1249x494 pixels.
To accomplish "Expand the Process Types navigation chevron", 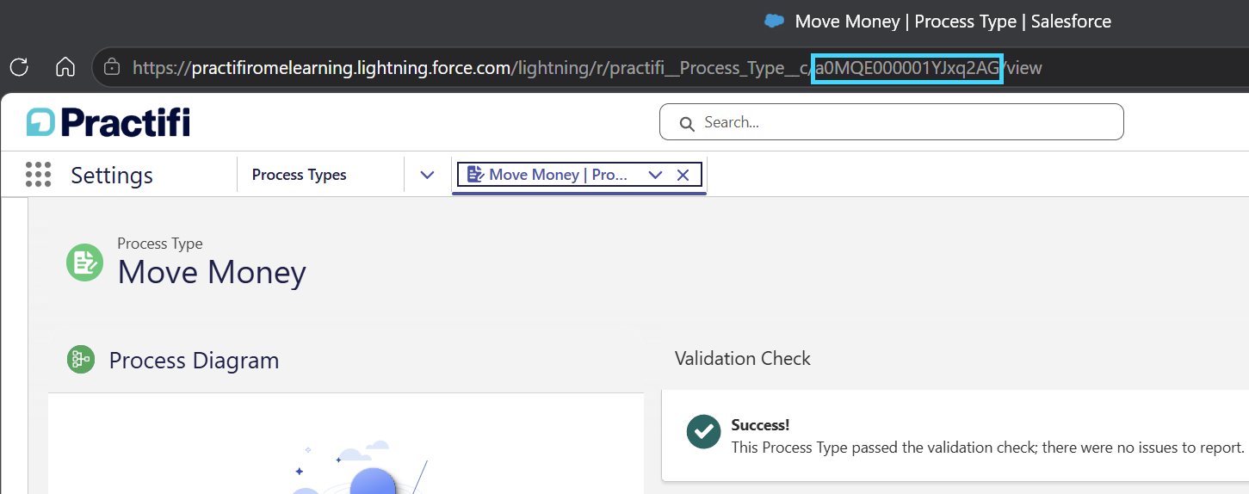I will 427,175.
